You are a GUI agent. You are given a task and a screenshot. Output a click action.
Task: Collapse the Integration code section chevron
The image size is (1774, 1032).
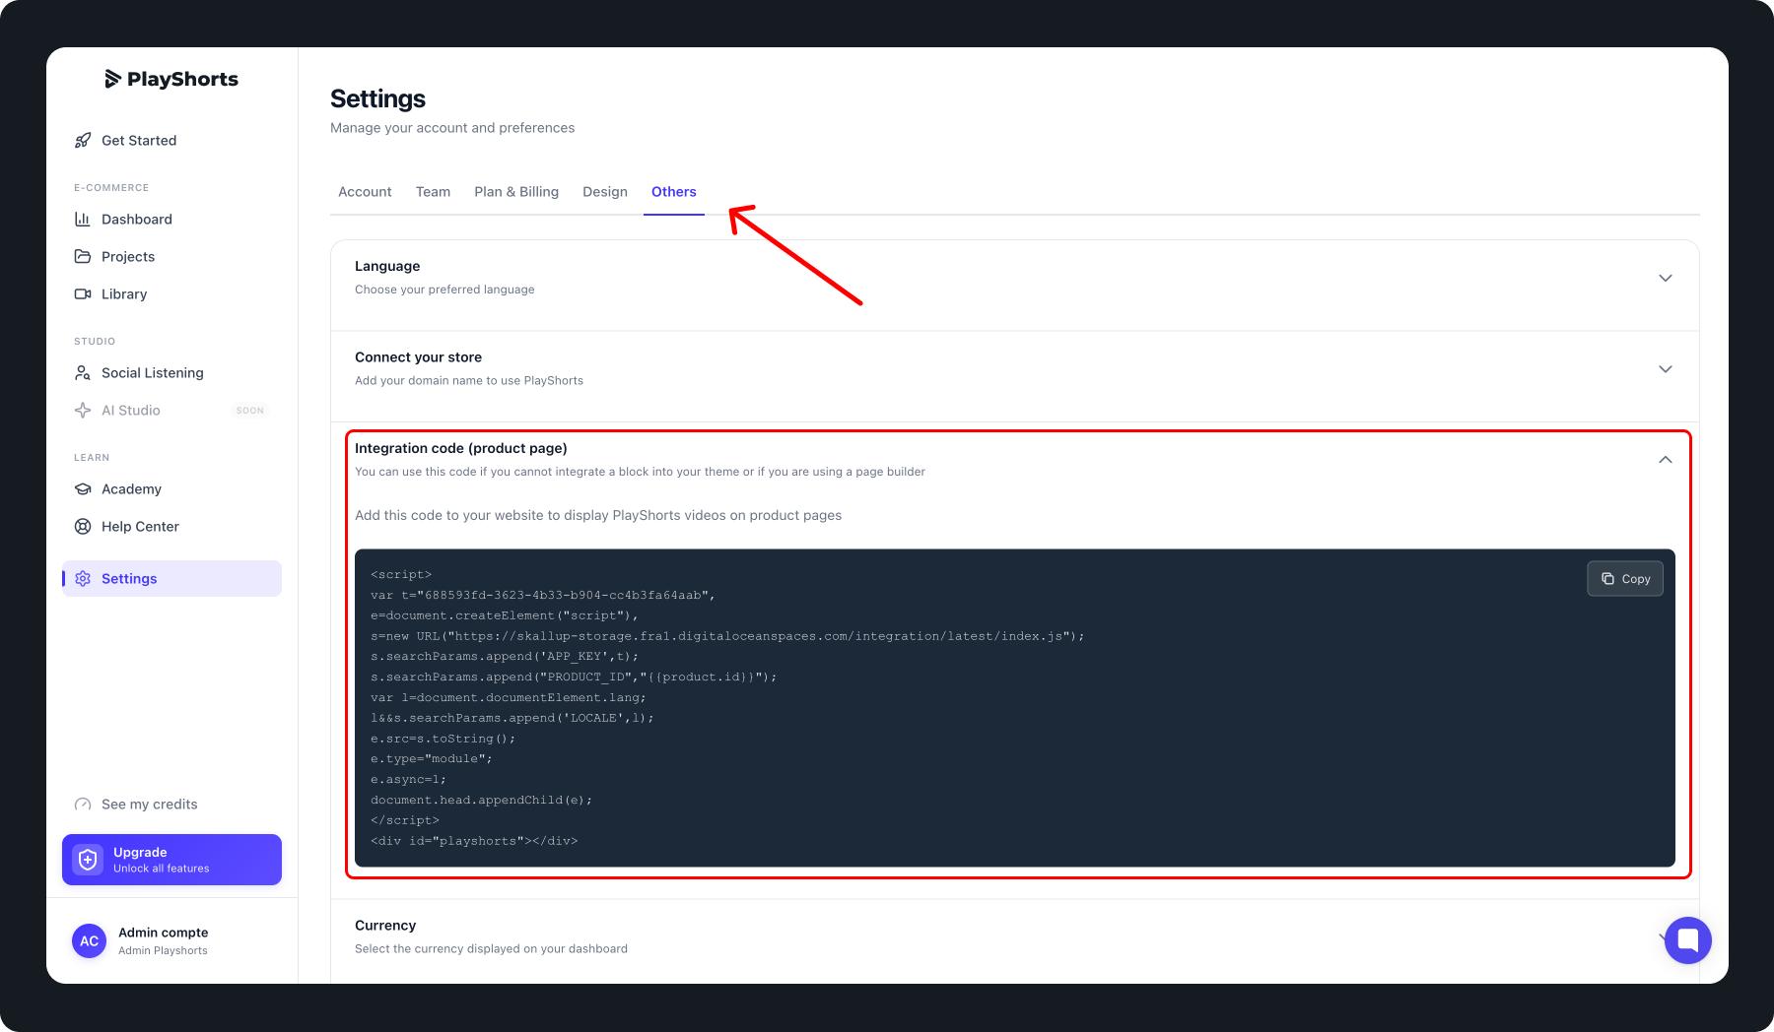(1666, 460)
